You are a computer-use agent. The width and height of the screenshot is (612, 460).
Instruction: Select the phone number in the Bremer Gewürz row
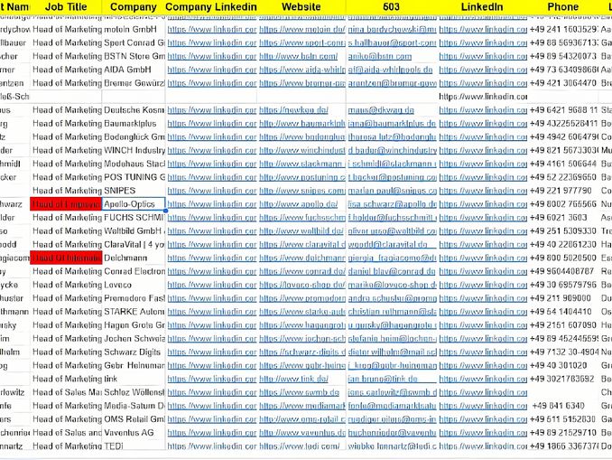563,83
